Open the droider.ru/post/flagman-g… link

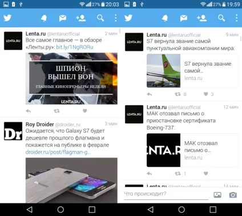(x=58, y=152)
